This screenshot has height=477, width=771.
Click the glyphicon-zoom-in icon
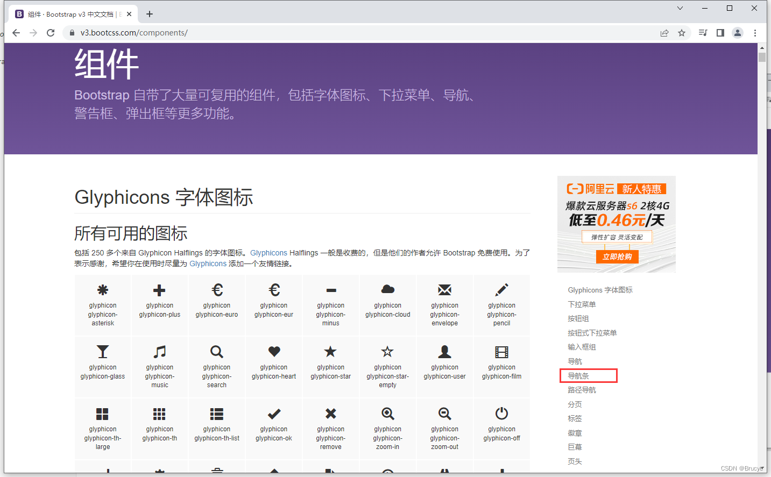coord(388,414)
